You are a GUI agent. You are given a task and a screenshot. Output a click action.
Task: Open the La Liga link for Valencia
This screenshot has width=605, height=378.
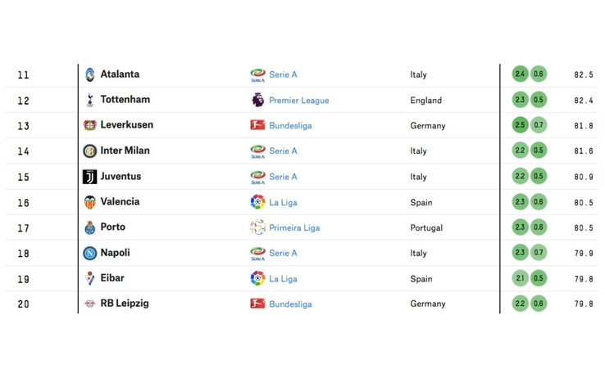[283, 203]
